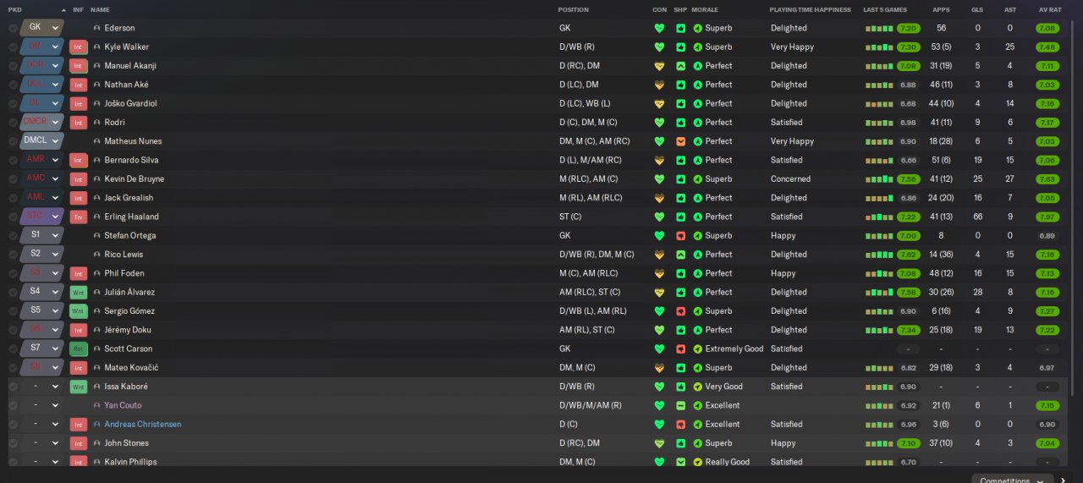The width and height of the screenshot is (1083, 483).
Task: Sort by the GLS column header
Action: pyautogui.click(x=977, y=9)
